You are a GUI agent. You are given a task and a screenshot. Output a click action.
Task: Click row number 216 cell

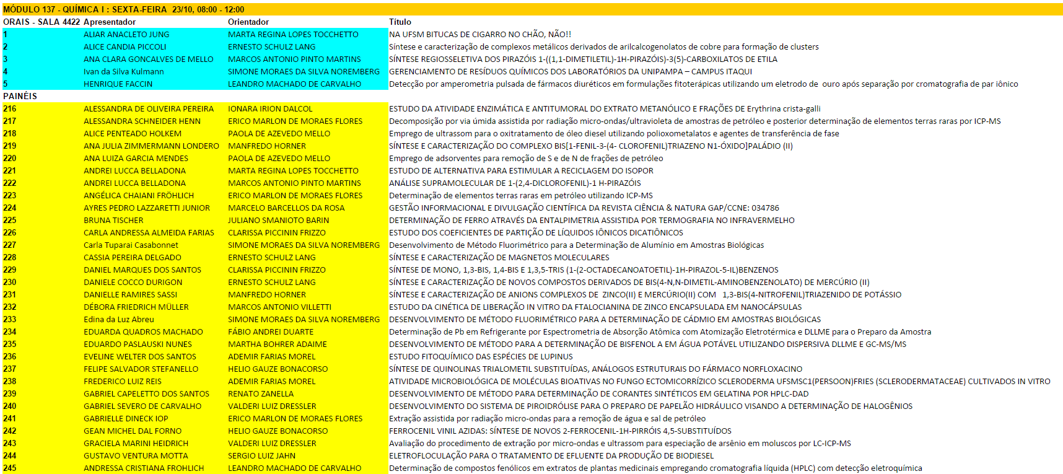pyautogui.click(x=10, y=108)
